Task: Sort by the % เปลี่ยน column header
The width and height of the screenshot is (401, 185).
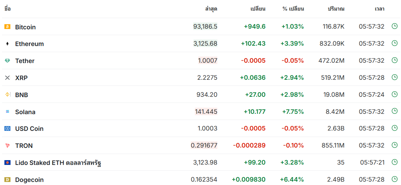Action: coord(293,9)
